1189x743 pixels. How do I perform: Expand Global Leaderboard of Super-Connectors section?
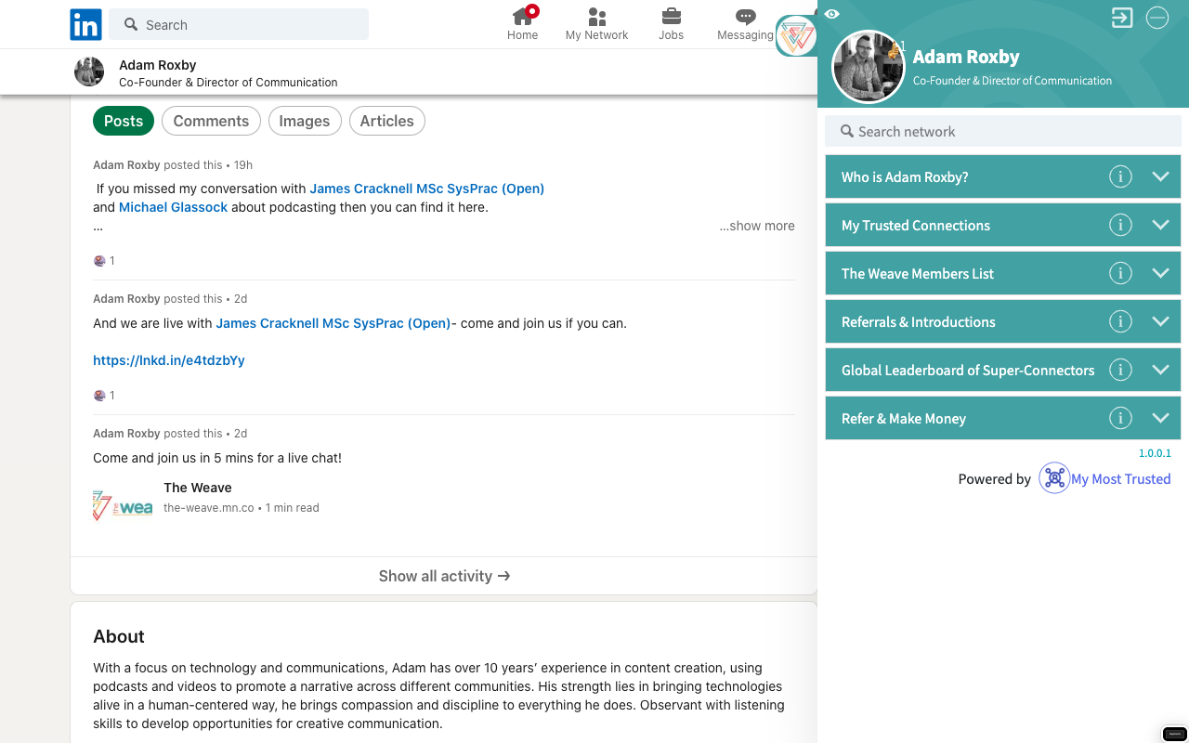1160,370
